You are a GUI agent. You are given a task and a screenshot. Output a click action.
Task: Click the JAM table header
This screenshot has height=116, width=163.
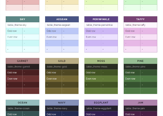click(x=140, y=103)
